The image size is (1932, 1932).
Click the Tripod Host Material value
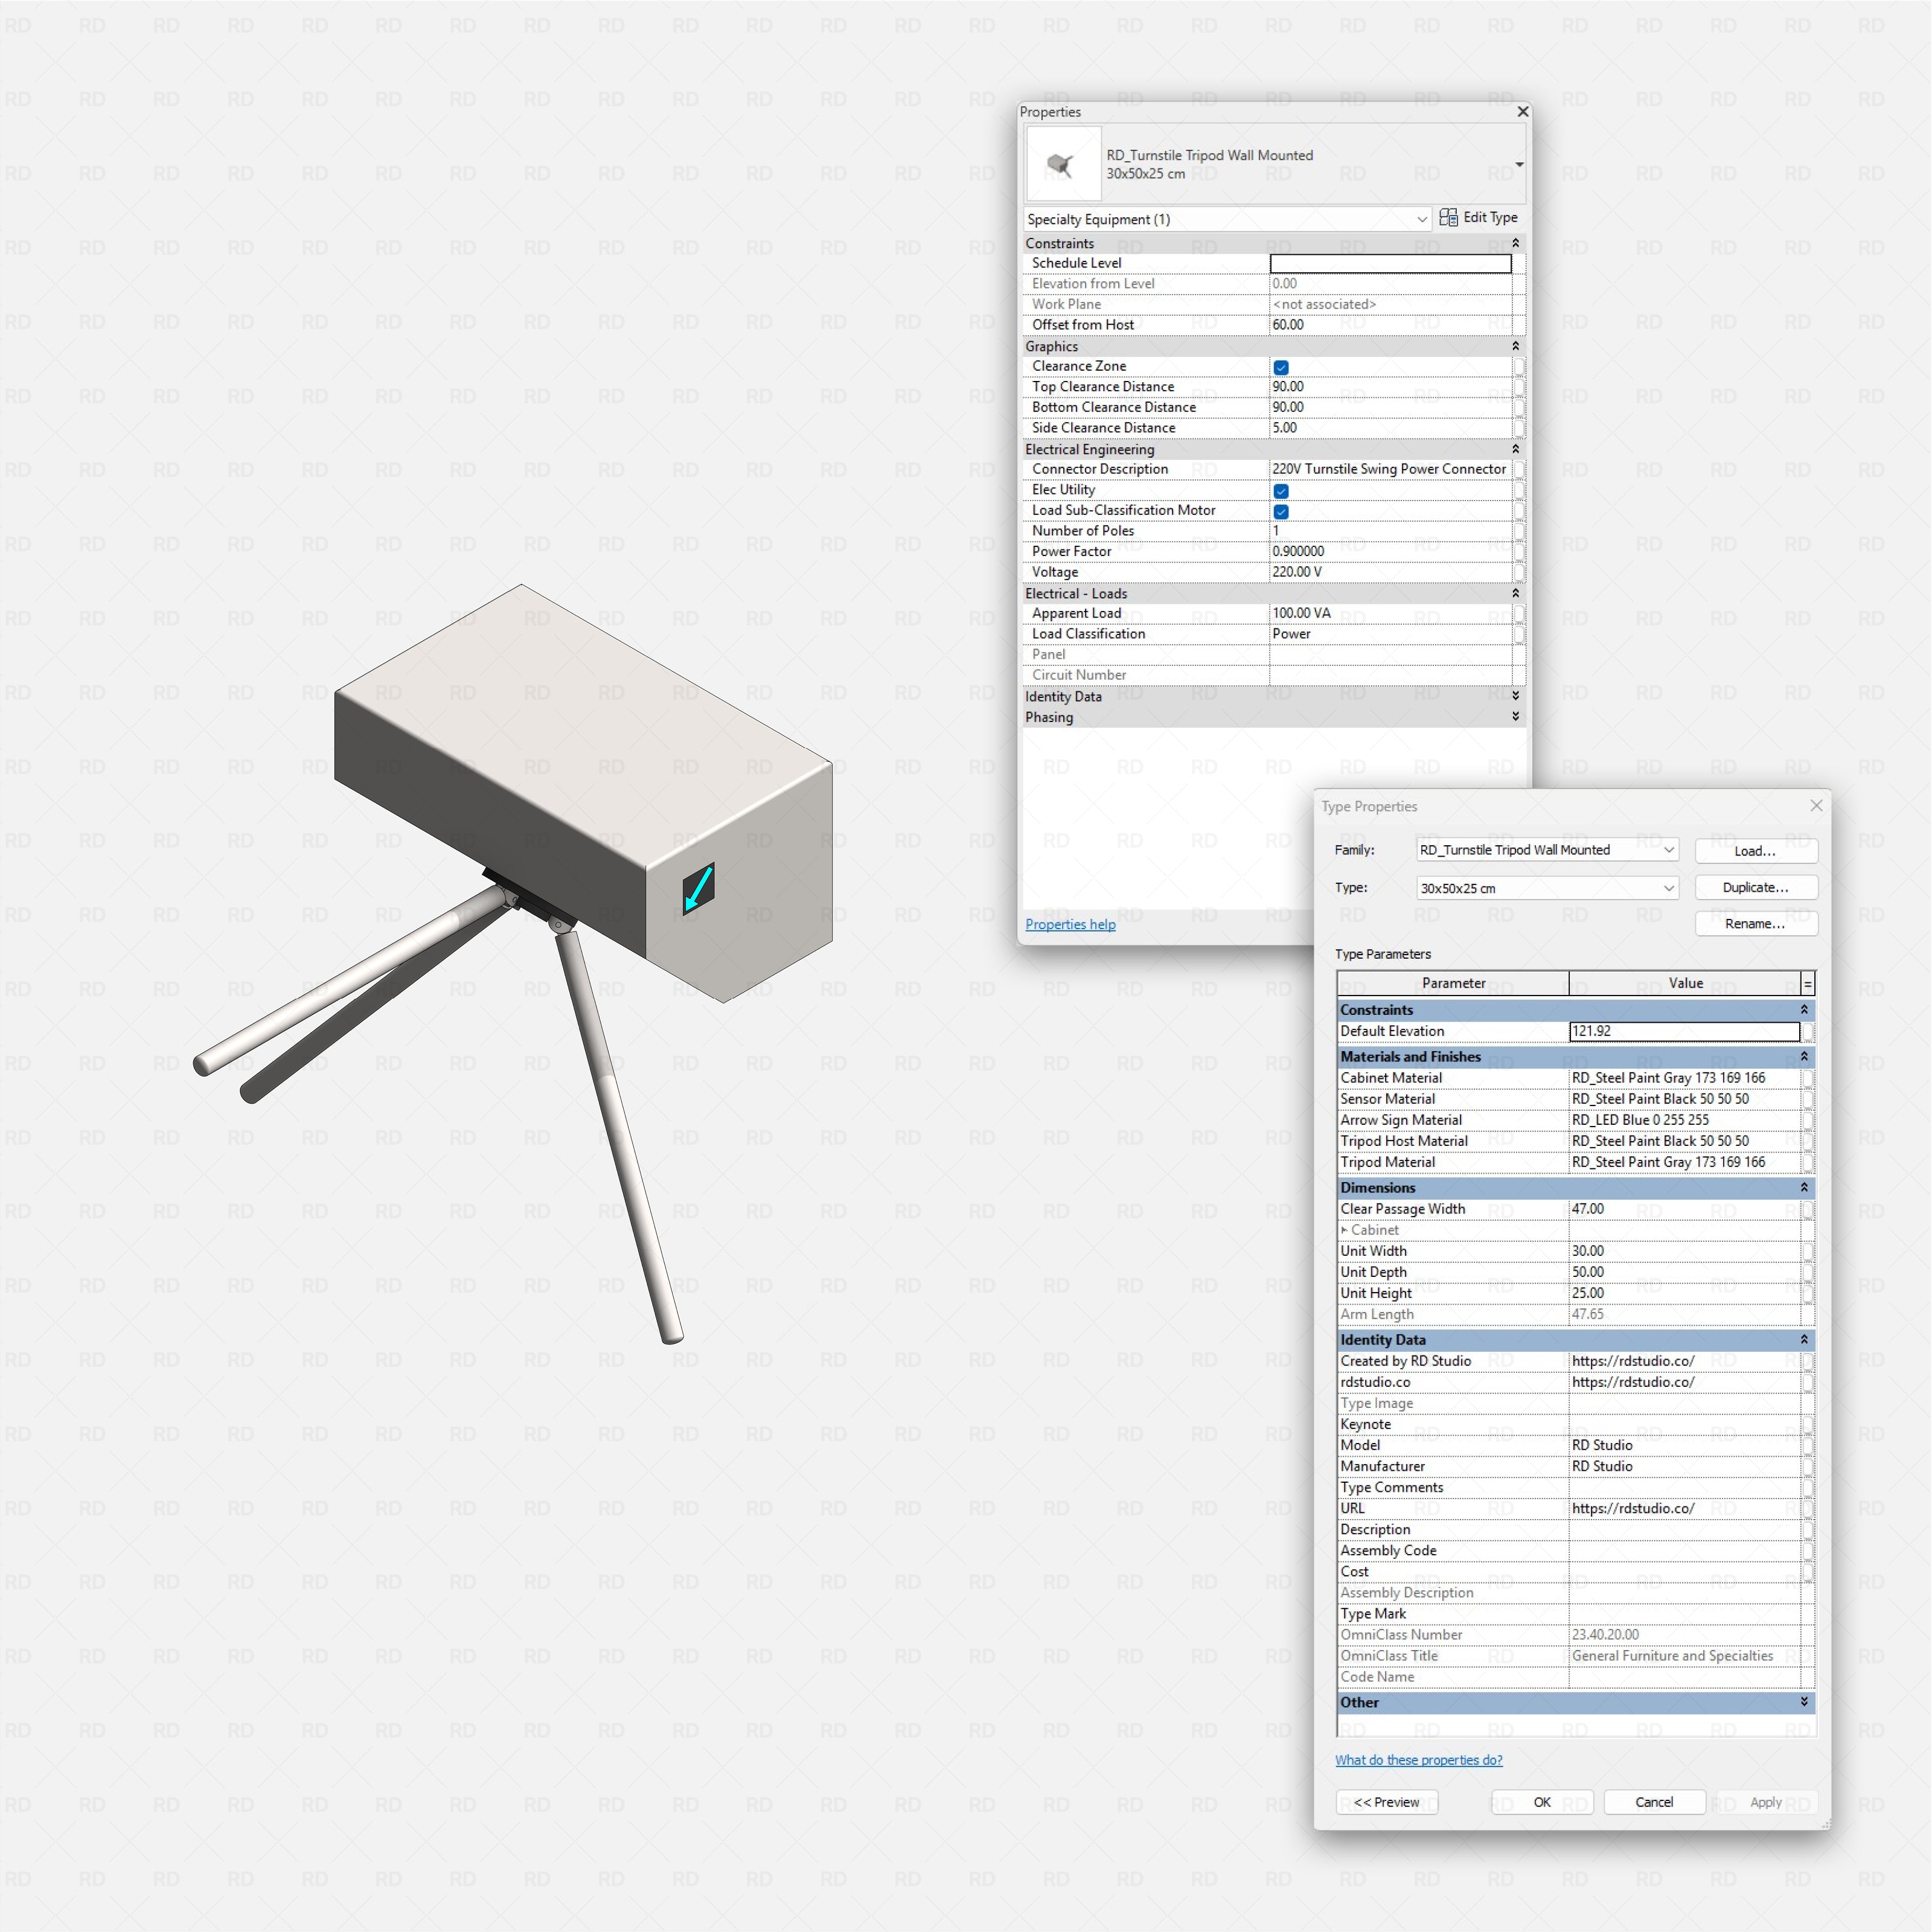click(1684, 1141)
